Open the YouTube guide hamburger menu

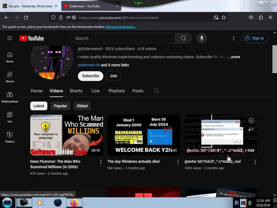[x=10, y=38]
